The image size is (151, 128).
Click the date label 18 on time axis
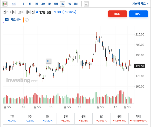(24, 107)
